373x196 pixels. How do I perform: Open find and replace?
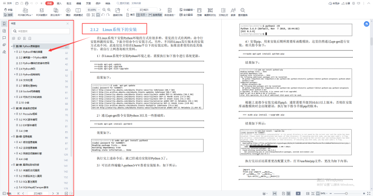(242, 12)
